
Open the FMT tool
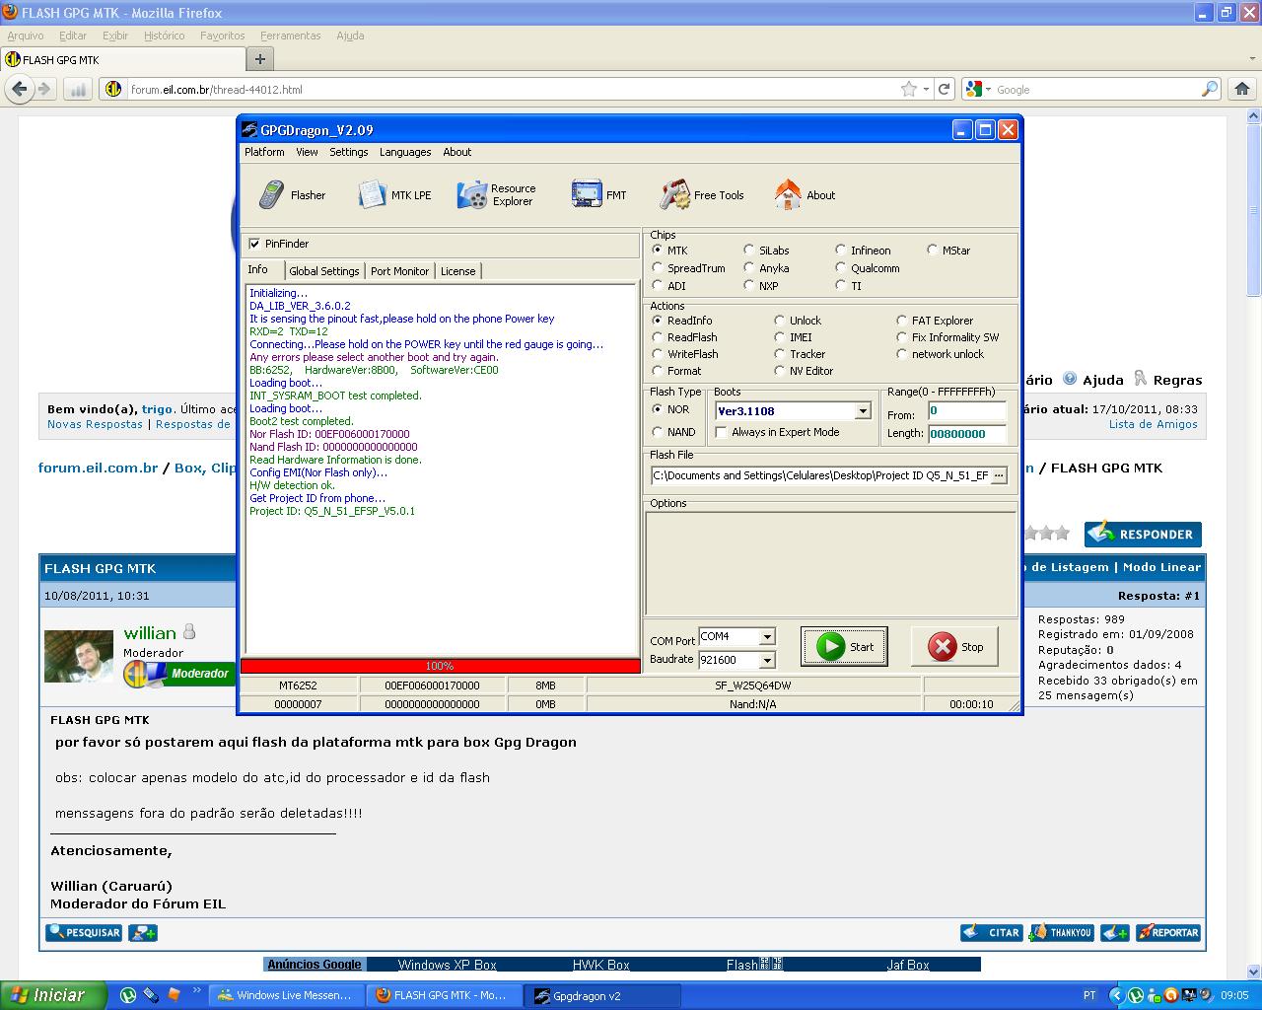[x=599, y=195]
